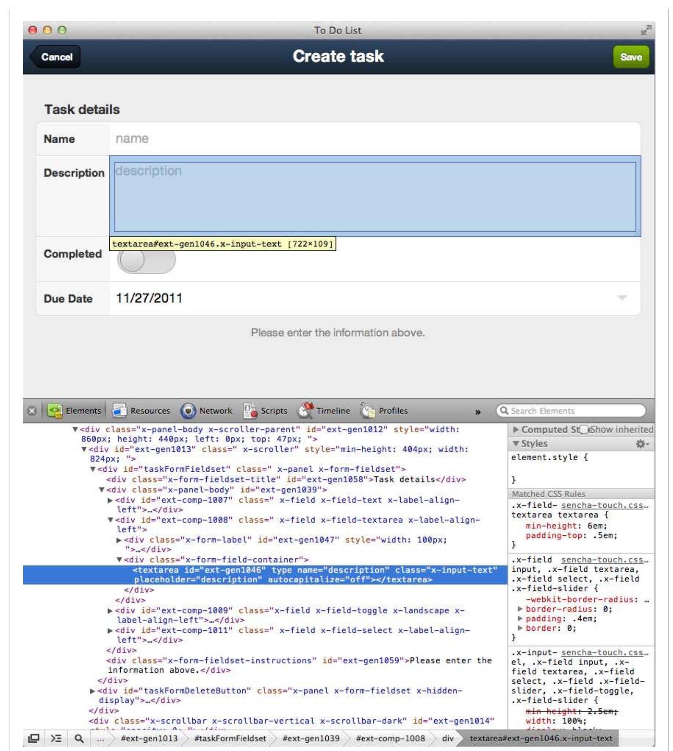Toggle the Show inherited checkbox

(584, 430)
